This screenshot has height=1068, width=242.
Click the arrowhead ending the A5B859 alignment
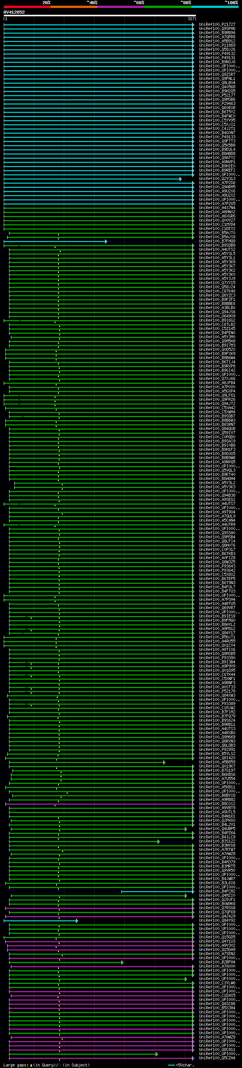[x=164, y=762]
